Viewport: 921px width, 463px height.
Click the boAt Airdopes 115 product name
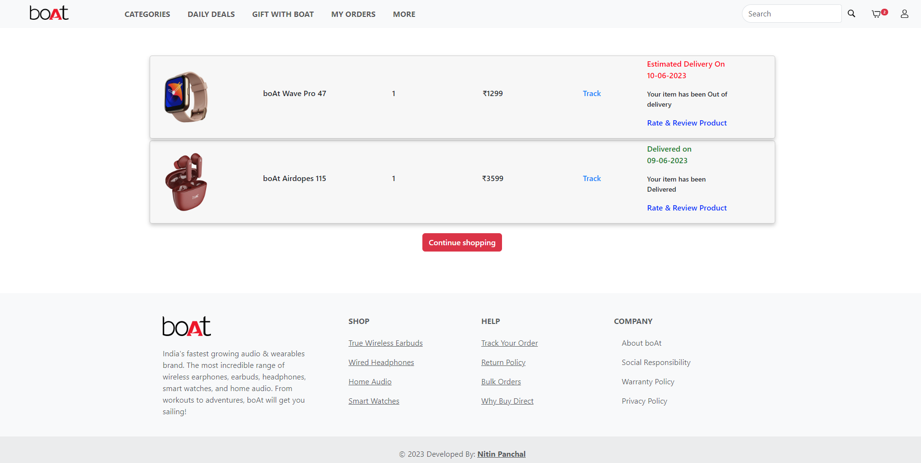[x=294, y=179]
